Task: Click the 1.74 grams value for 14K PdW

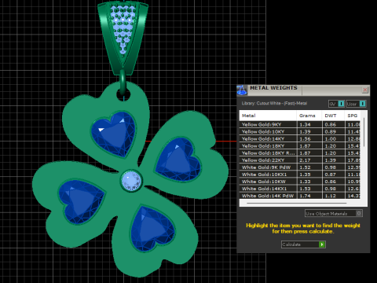Action: [x=305, y=196]
